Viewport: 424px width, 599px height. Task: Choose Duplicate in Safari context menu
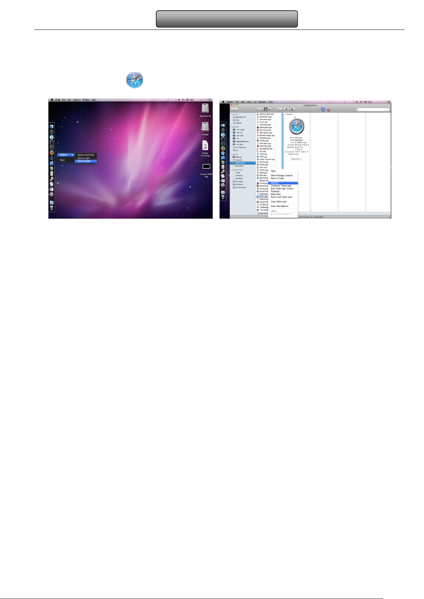(x=275, y=191)
